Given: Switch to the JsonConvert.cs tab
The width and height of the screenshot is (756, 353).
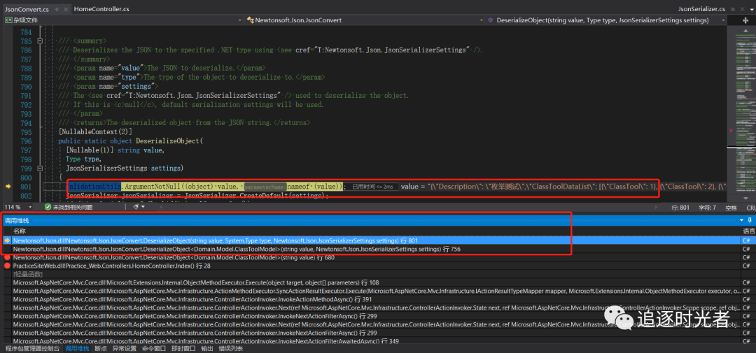Looking at the screenshot, I should pos(26,8).
